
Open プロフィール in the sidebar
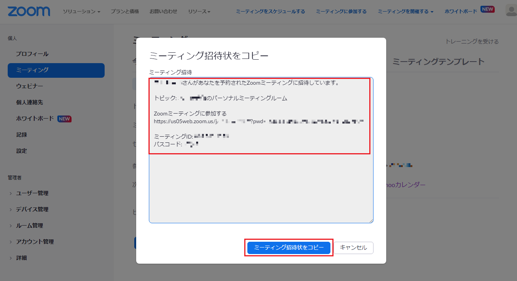pyautogui.click(x=32, y=54)
